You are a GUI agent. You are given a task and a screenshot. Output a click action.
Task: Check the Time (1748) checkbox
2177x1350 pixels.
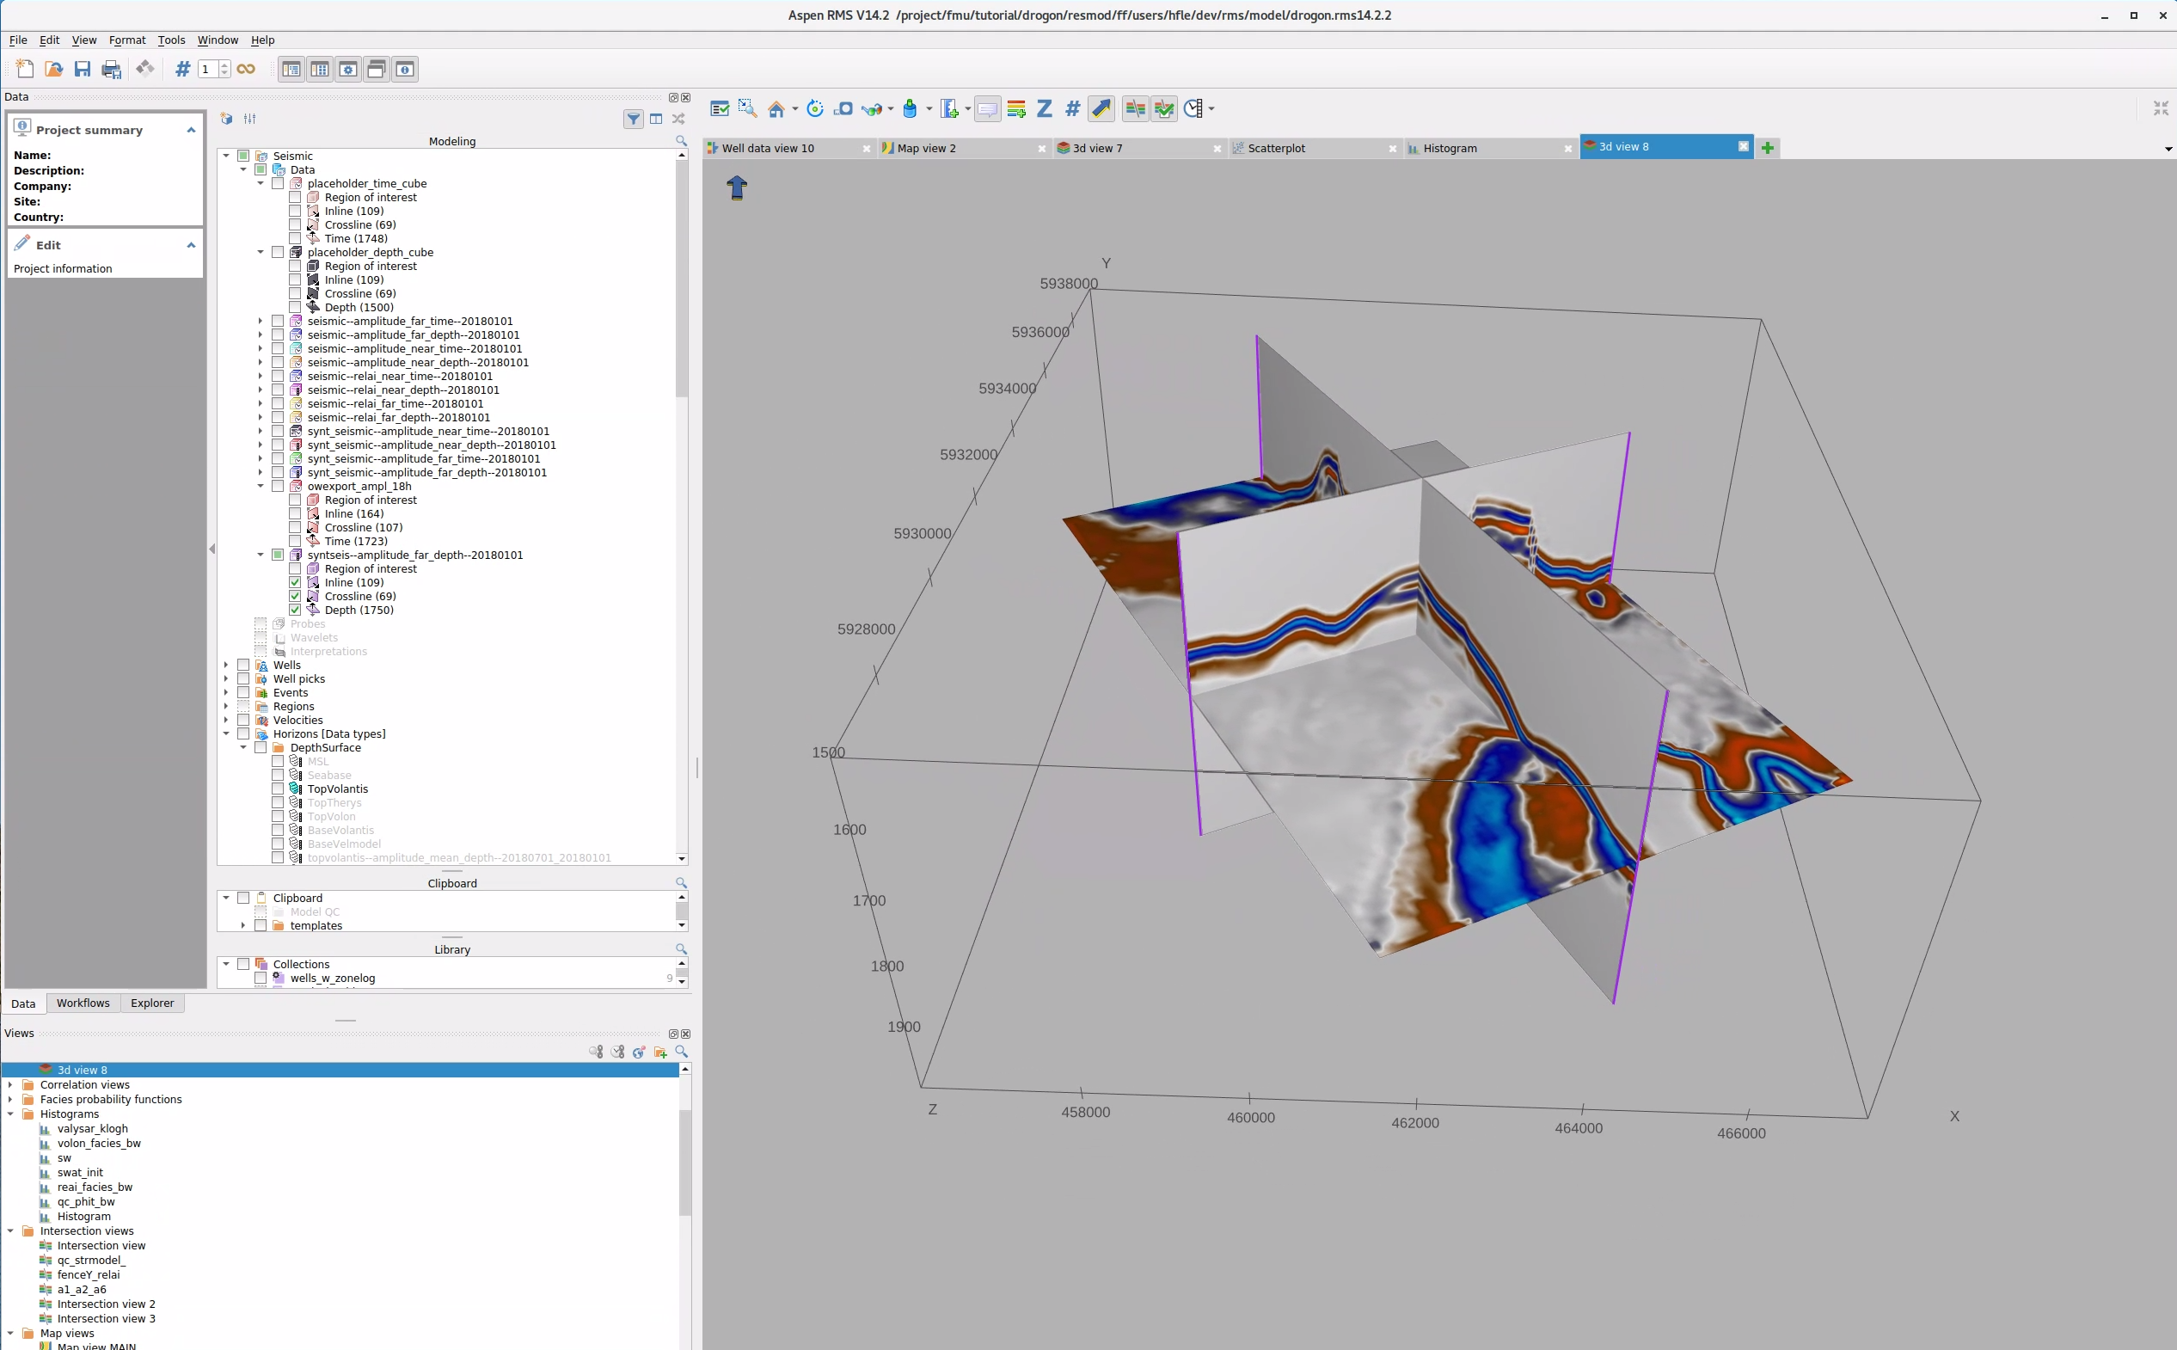296,238
